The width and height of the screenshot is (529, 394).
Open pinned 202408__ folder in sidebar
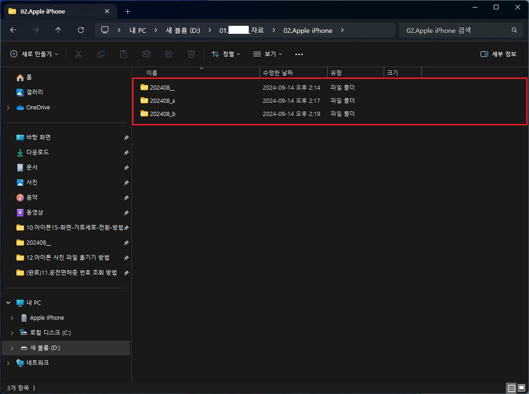click(33, 243)
